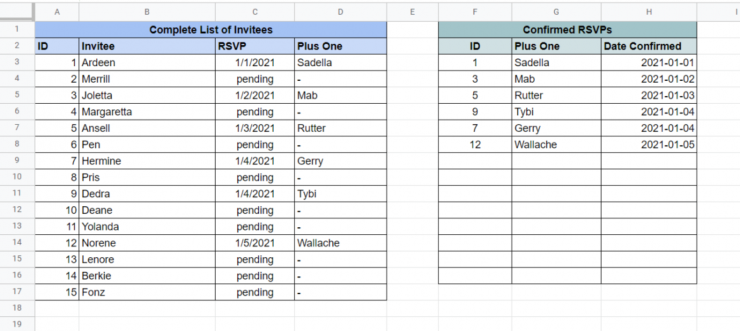
Task: Click the pending RSVP cell for Berkie
Action: [x=255, y=276]
